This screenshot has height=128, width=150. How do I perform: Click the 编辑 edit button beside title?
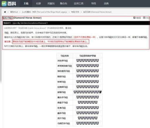tap(137, 18)
